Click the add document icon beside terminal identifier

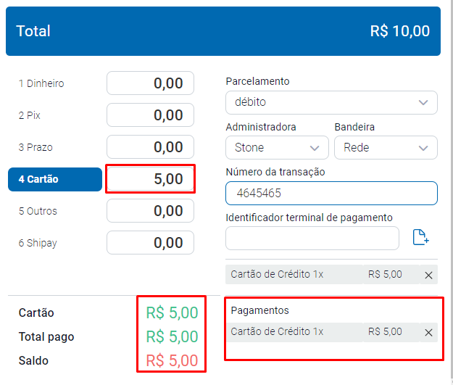pyautogui.click(x=421, y=238)
